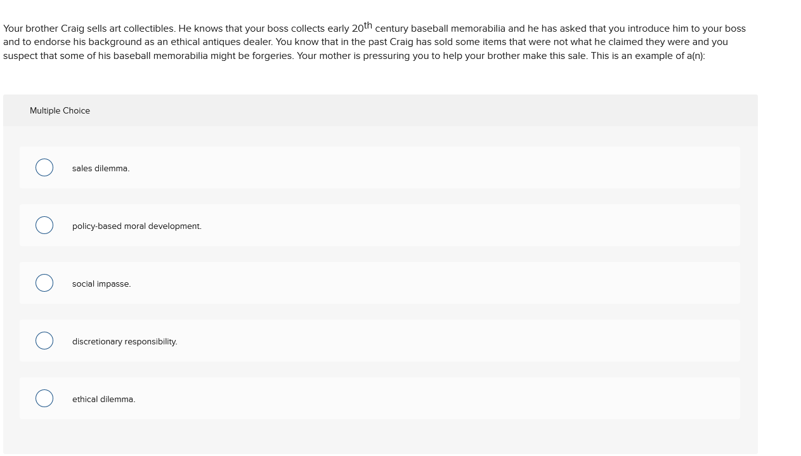Select the third answer option row
The width and height of the screenshot is (801, 456).
point(380,283)
